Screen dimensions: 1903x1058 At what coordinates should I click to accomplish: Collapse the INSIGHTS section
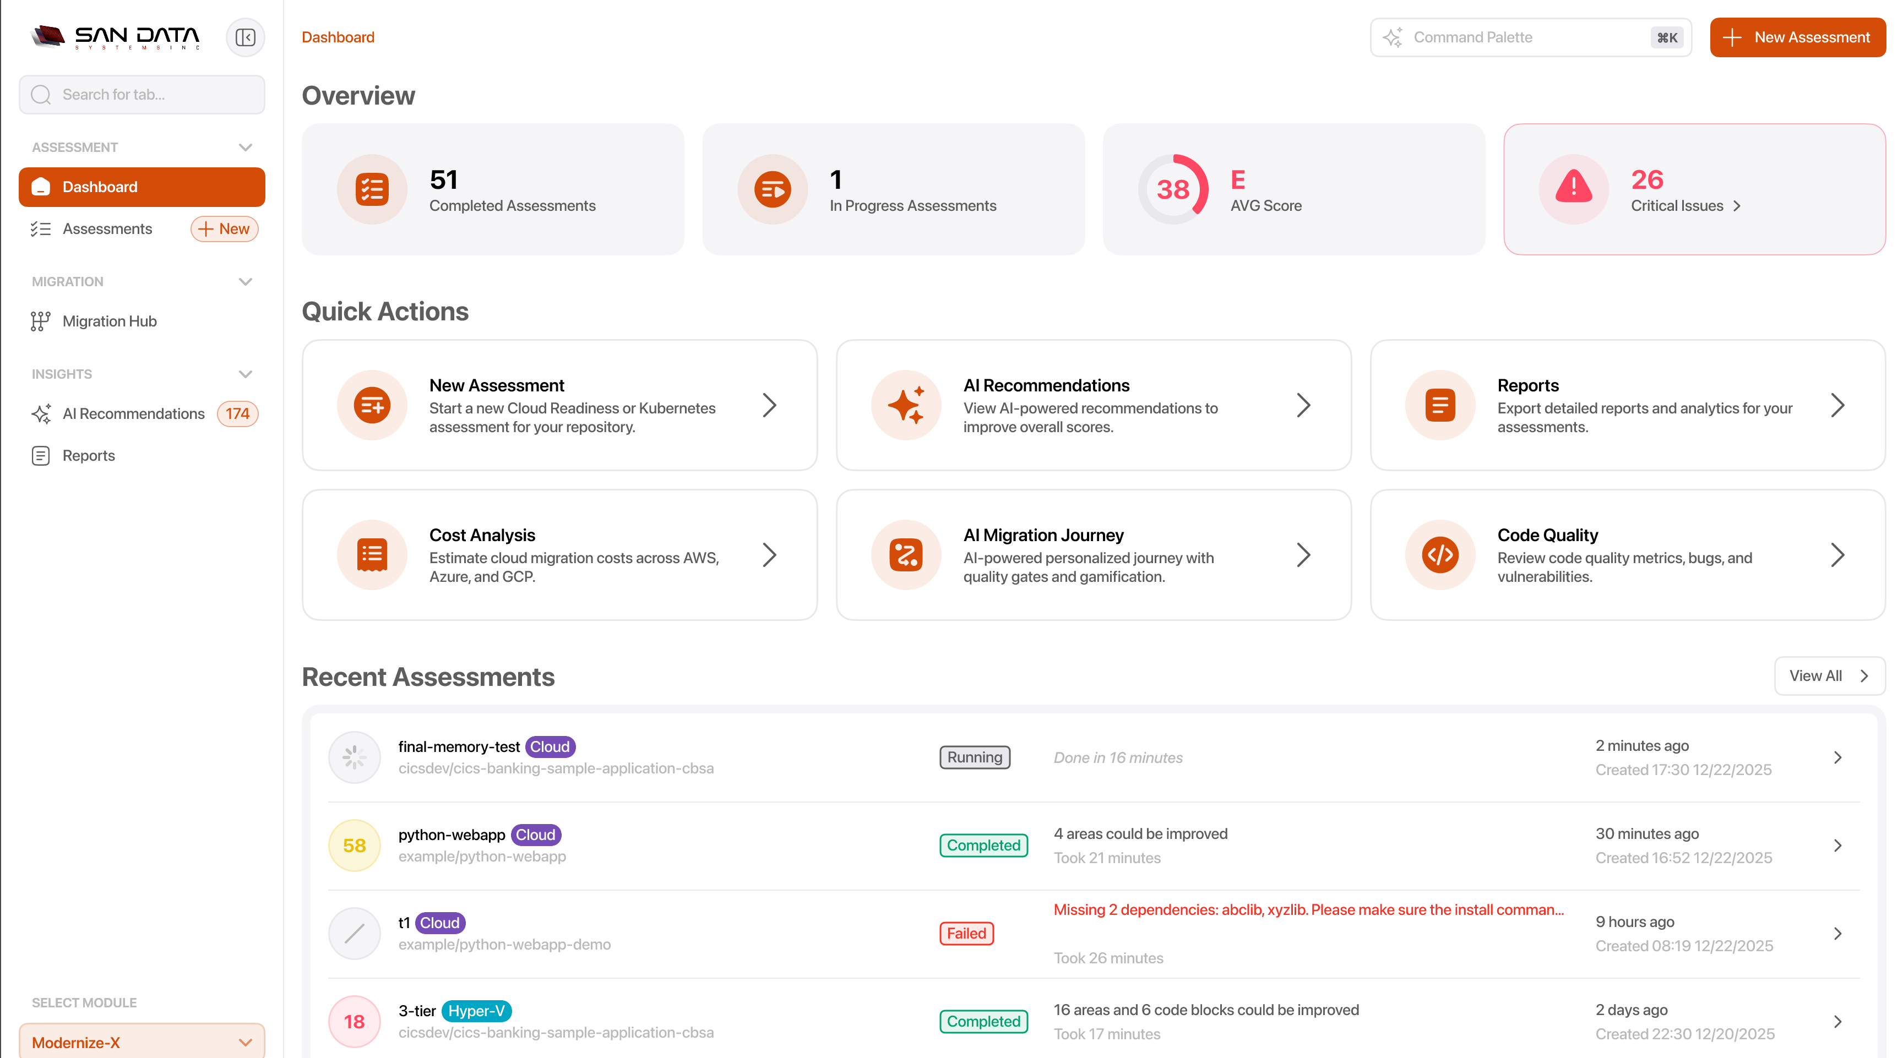(246, 374)
